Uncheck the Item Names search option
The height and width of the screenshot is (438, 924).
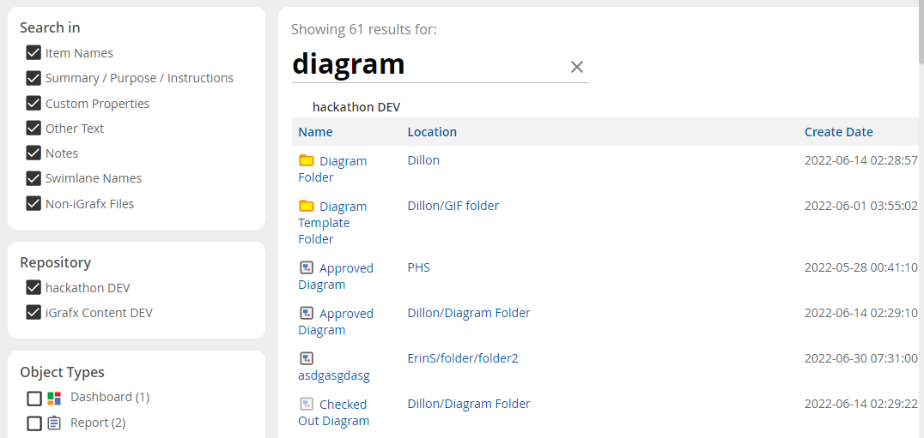[33, 53]
